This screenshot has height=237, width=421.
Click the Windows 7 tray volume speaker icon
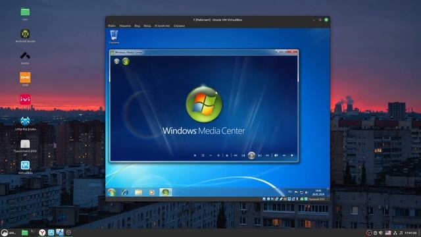307,192
